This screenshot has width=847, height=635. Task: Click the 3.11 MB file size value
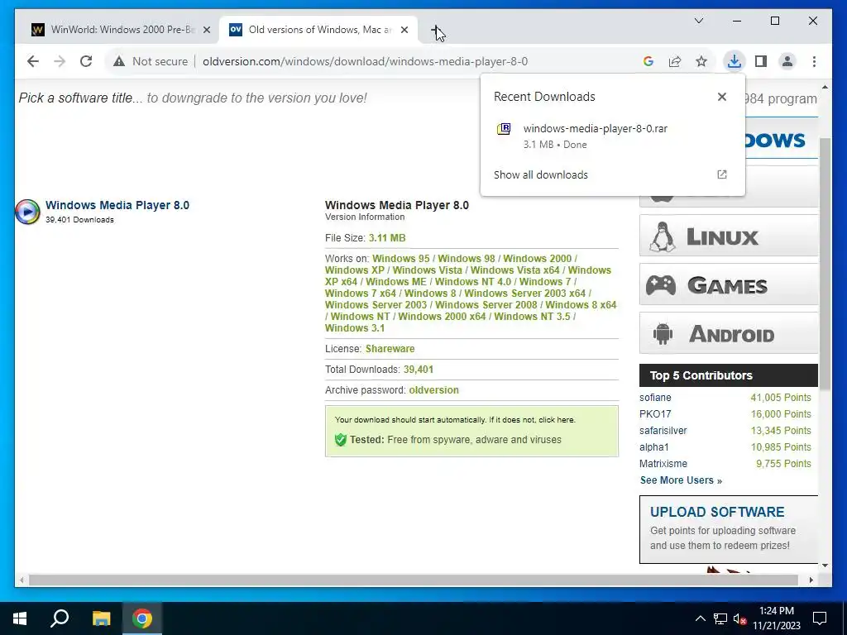click(387, 238)
